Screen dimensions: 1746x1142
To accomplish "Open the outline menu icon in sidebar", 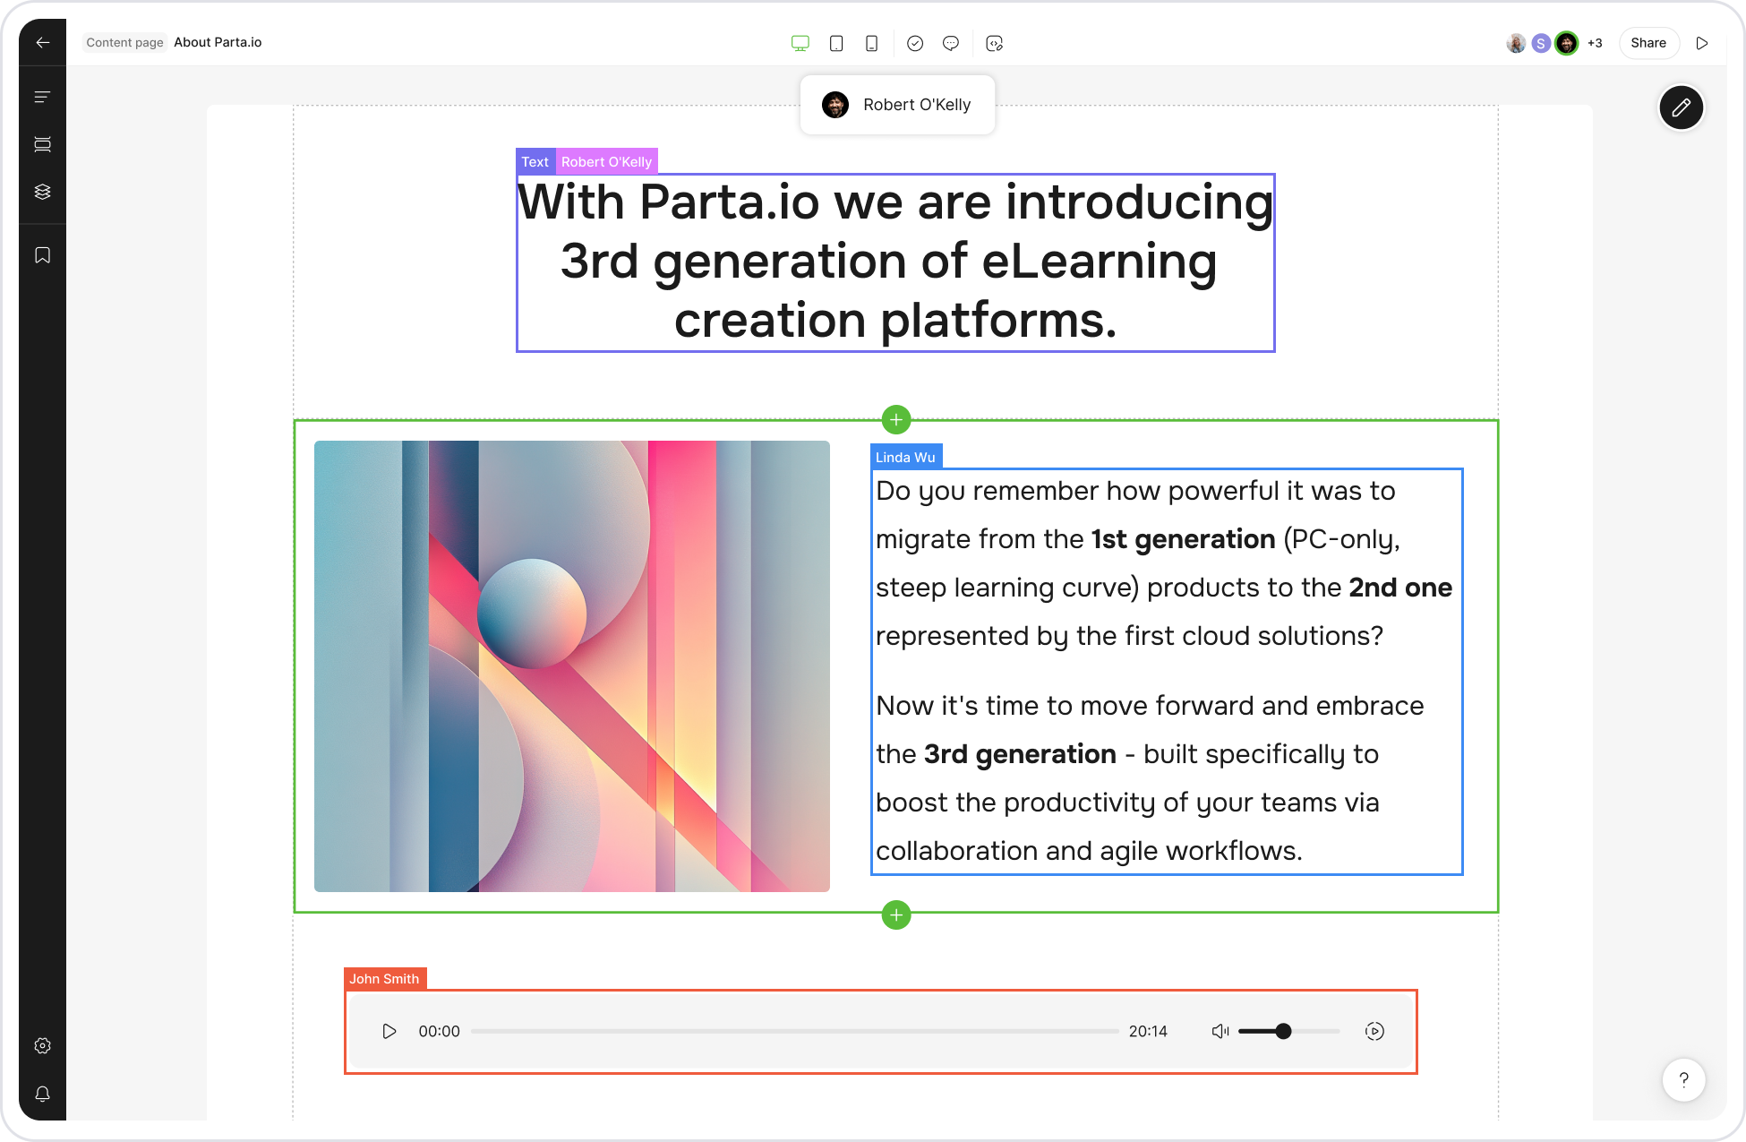I will click(x=42, y=97).
